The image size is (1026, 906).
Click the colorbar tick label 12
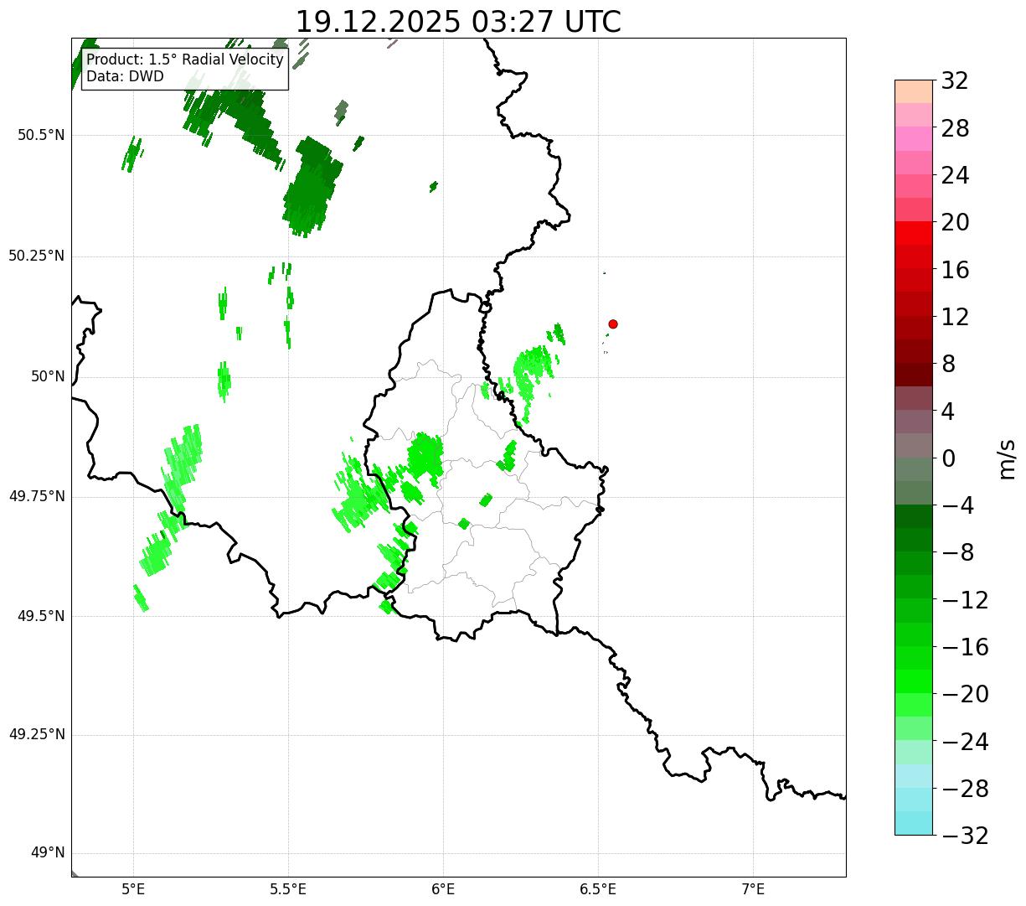[x=955, y=317]
